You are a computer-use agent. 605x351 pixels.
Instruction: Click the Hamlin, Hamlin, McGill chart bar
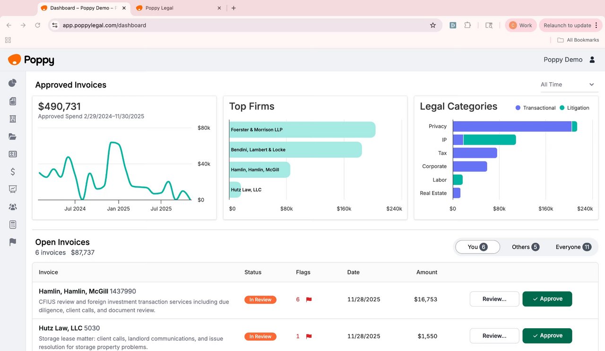(x=259, y=170)
